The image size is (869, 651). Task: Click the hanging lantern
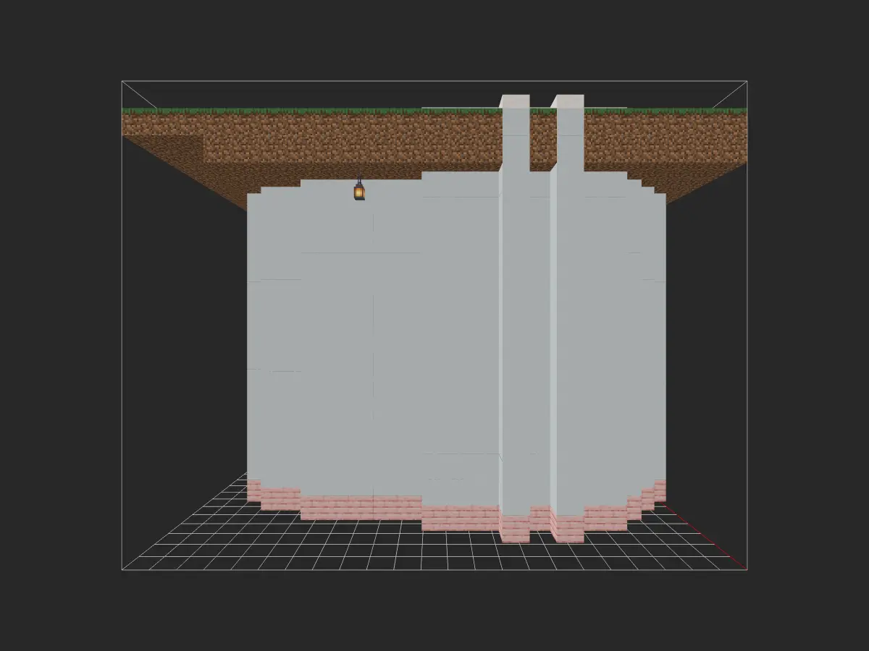[359, 191]
